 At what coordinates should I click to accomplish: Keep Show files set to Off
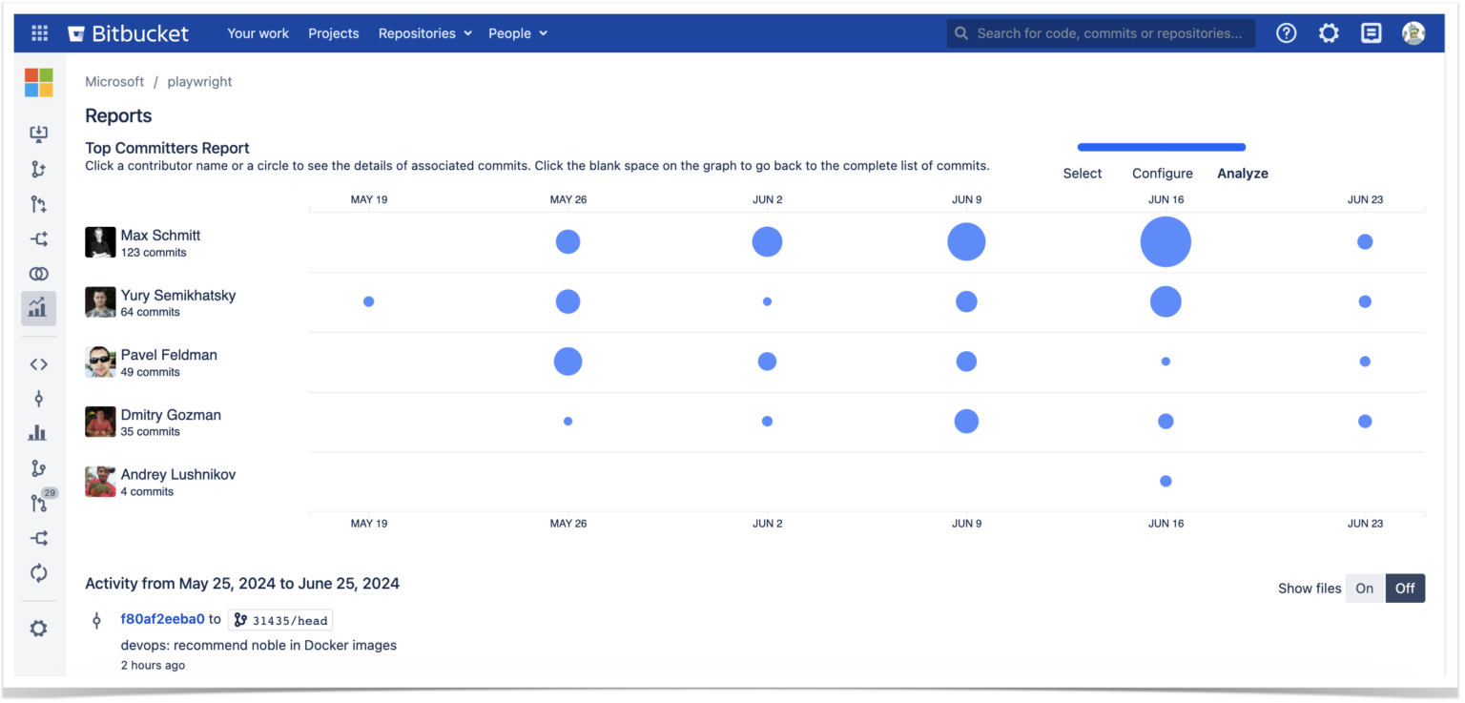click(x=1405, y=588)
